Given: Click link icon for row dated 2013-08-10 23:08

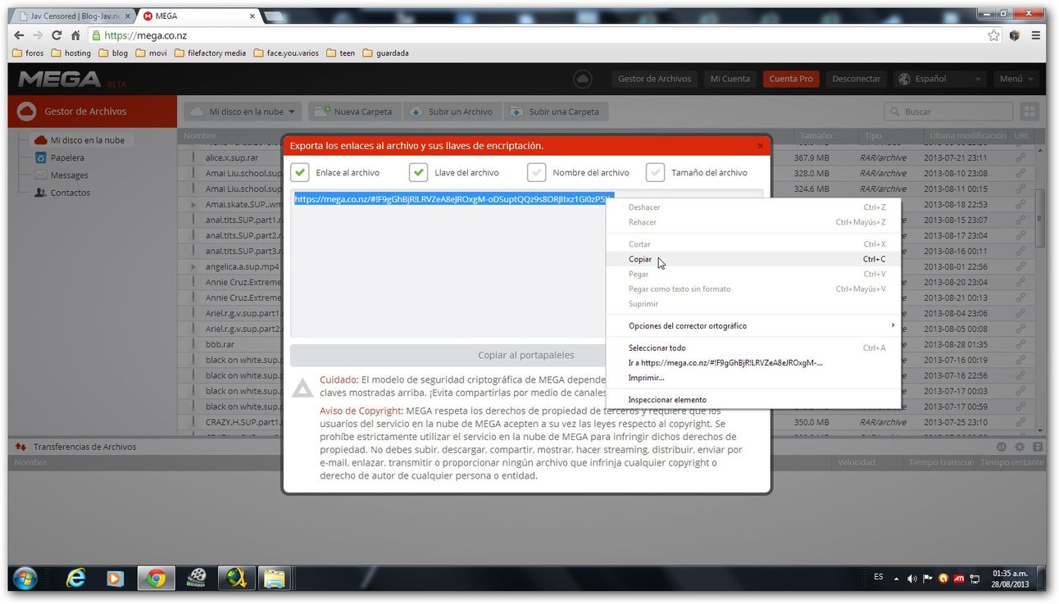Looking at the screenshot, I should pyautogui.click(x=1020, y=173).
